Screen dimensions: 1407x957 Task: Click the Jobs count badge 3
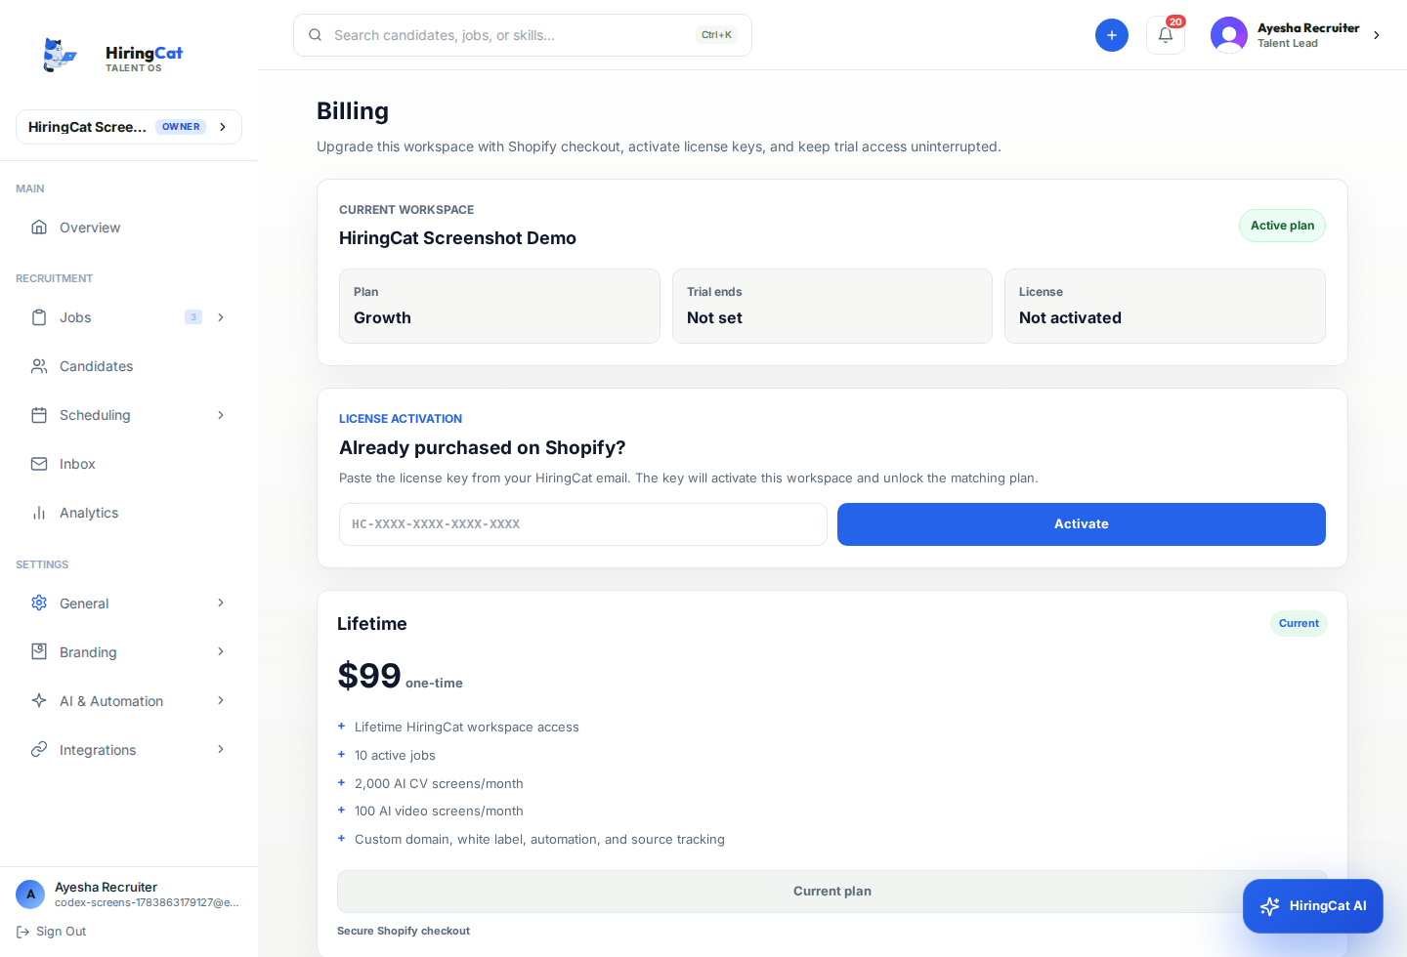pos(193,317)
